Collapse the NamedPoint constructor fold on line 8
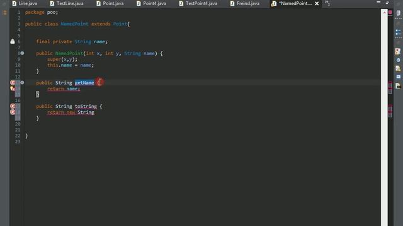Screen dimensions: 403x226 click(x=23, y=53)
